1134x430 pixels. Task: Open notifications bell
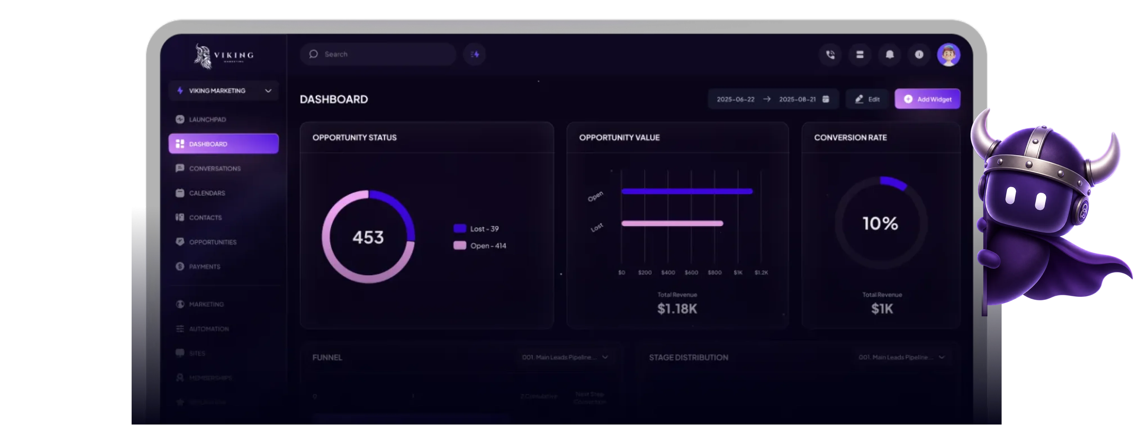pyautogui.click(x=890, y=55)
